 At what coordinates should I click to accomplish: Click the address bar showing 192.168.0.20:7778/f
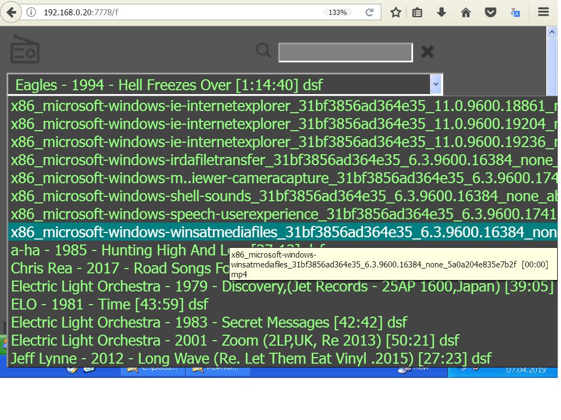point(179,13)
